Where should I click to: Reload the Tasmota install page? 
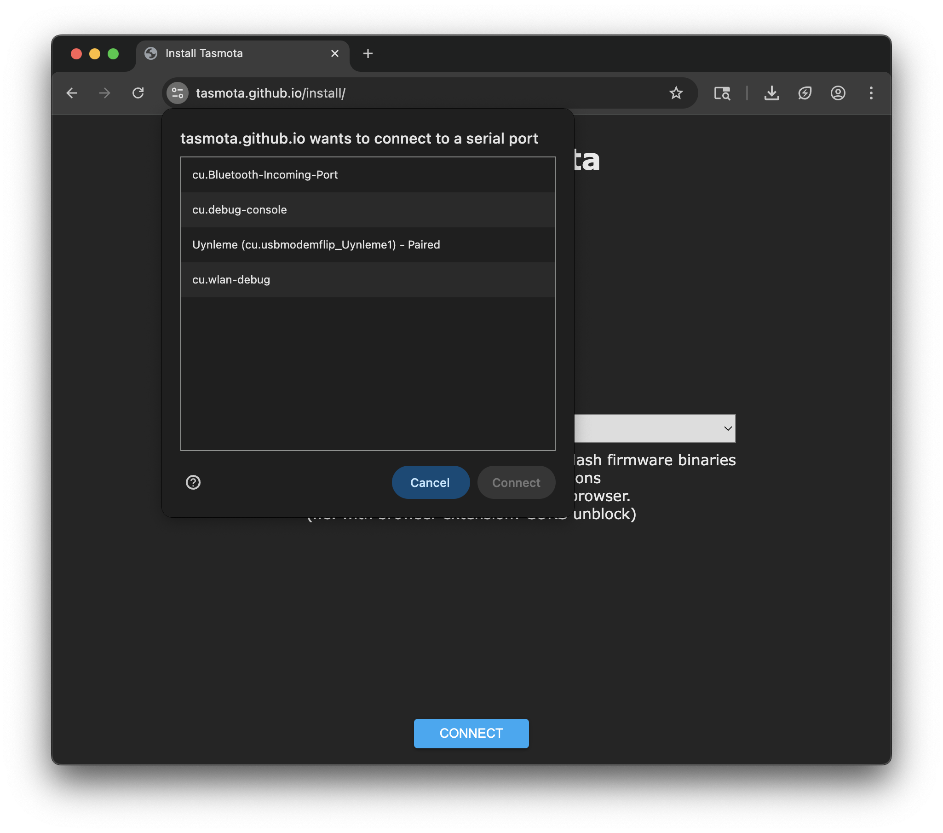pyautogui.click(x=138, y=93)
